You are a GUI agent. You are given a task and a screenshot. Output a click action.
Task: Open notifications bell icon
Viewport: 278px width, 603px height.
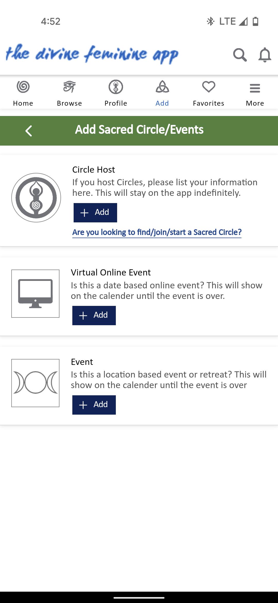click(x=265, y=55)
